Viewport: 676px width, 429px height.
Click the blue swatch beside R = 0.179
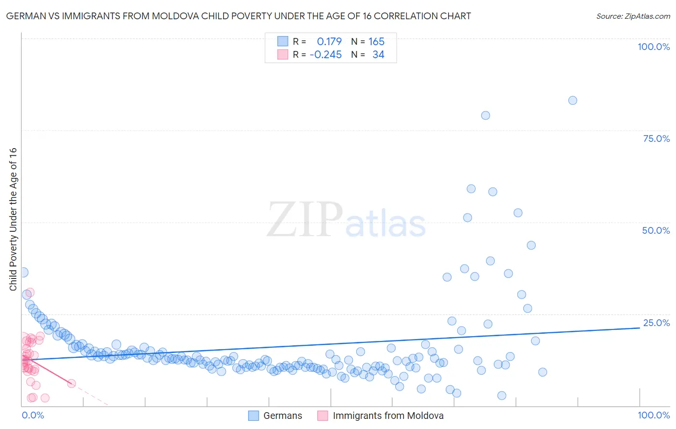pyautogui.click(x=282, y=41)
